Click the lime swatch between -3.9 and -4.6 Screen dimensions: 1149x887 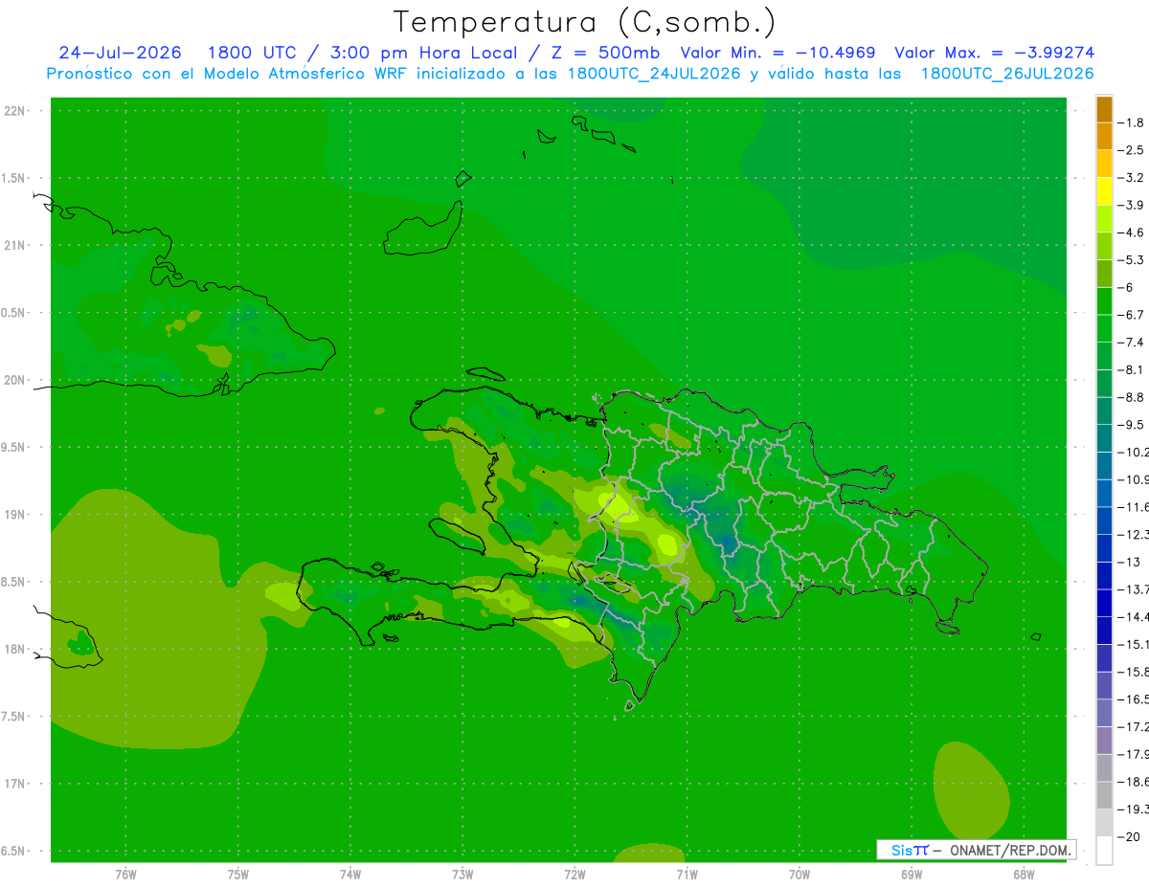1104,219
